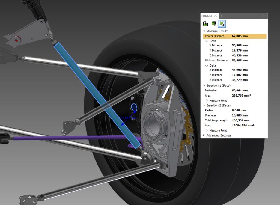Collapse the Delta group under Center Distance

coord(207,41)
